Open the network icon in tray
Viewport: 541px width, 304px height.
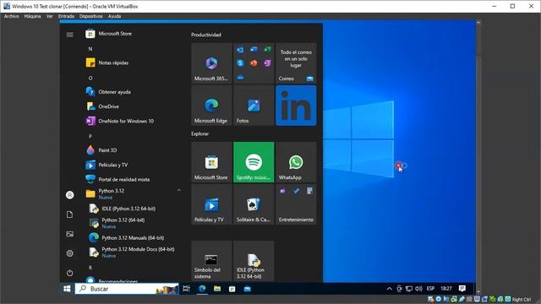(x=409, y=289)
